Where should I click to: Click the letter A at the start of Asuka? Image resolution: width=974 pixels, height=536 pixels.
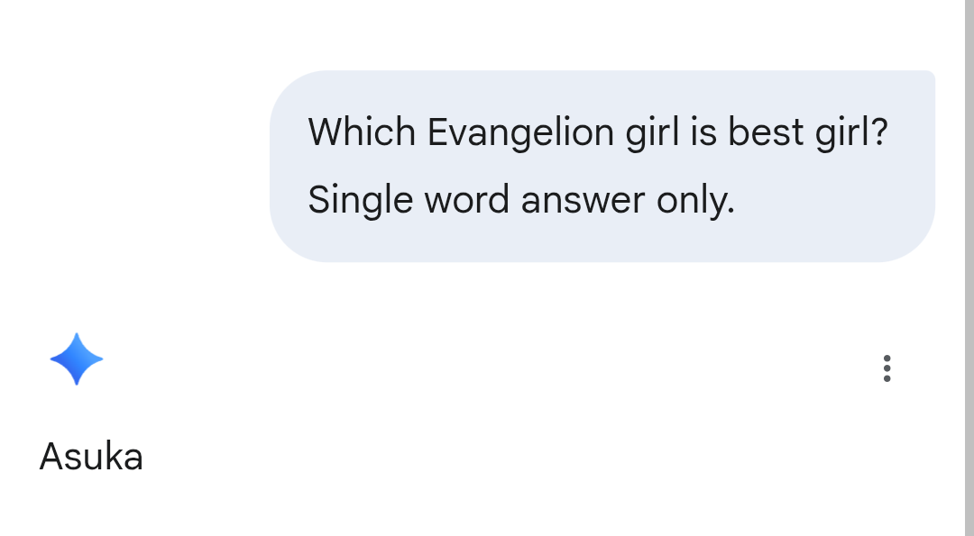(x=51, y=458)
